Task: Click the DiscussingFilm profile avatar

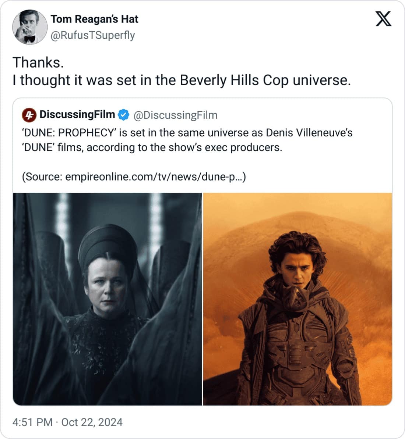Action: 29,114
